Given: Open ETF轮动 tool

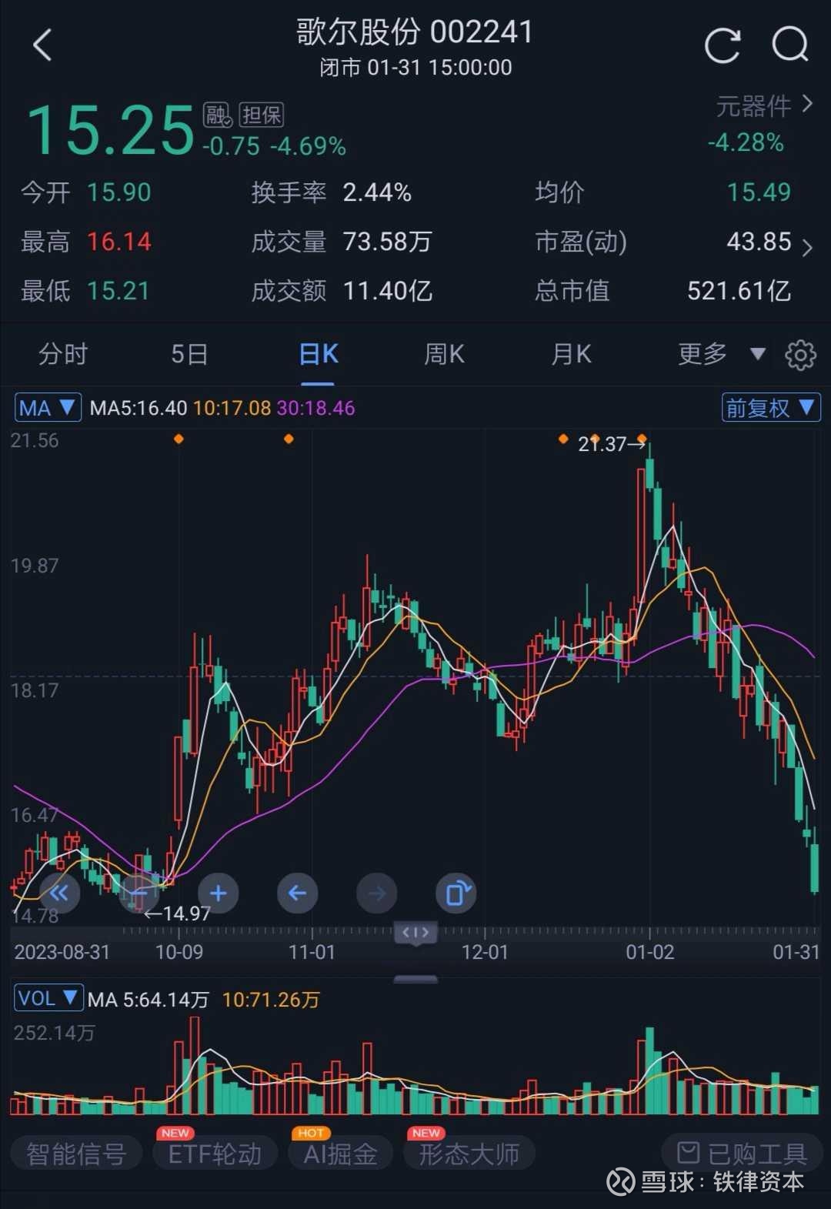Looking at the screenshot, I should [215, 1154].
